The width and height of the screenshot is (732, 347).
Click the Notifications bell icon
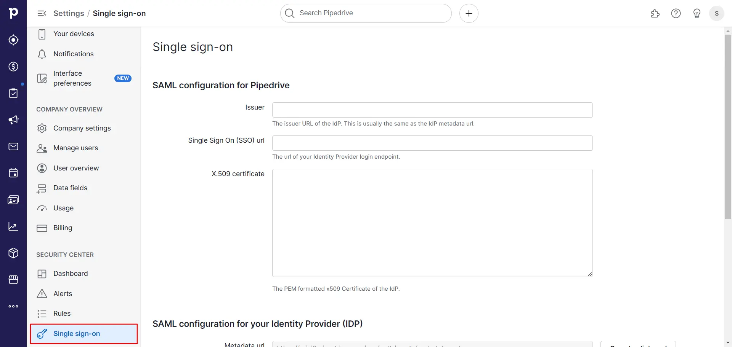(x=42, y=54)
